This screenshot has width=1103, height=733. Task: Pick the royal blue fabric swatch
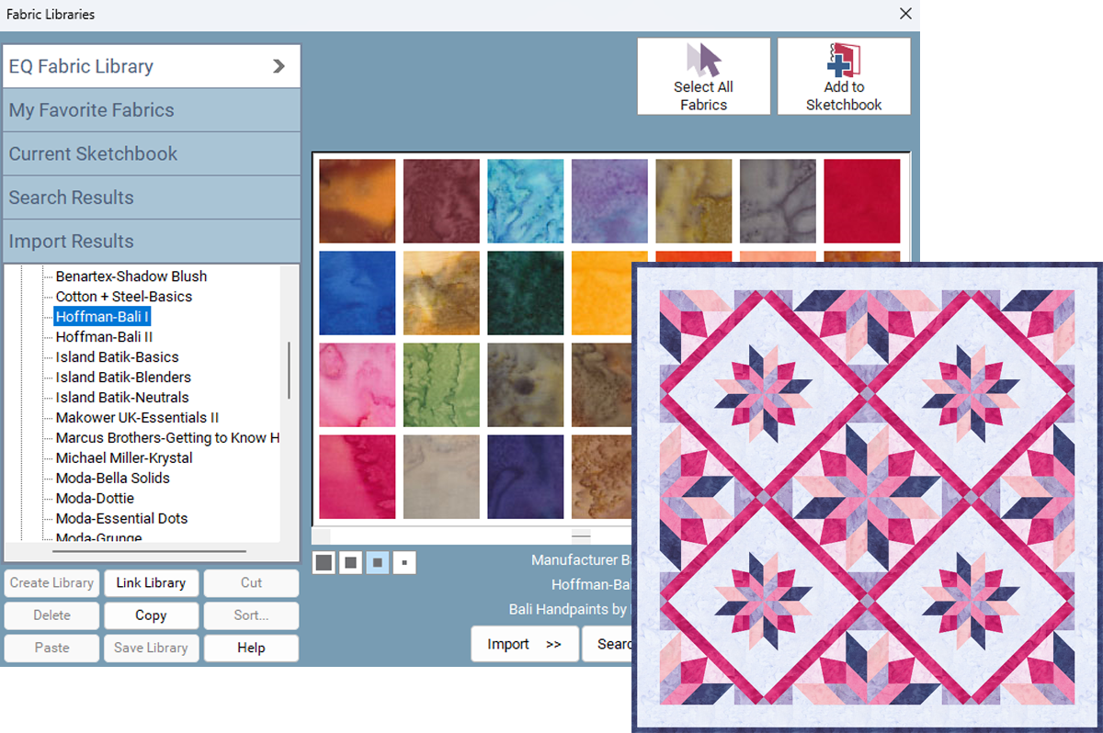(358, 293)
